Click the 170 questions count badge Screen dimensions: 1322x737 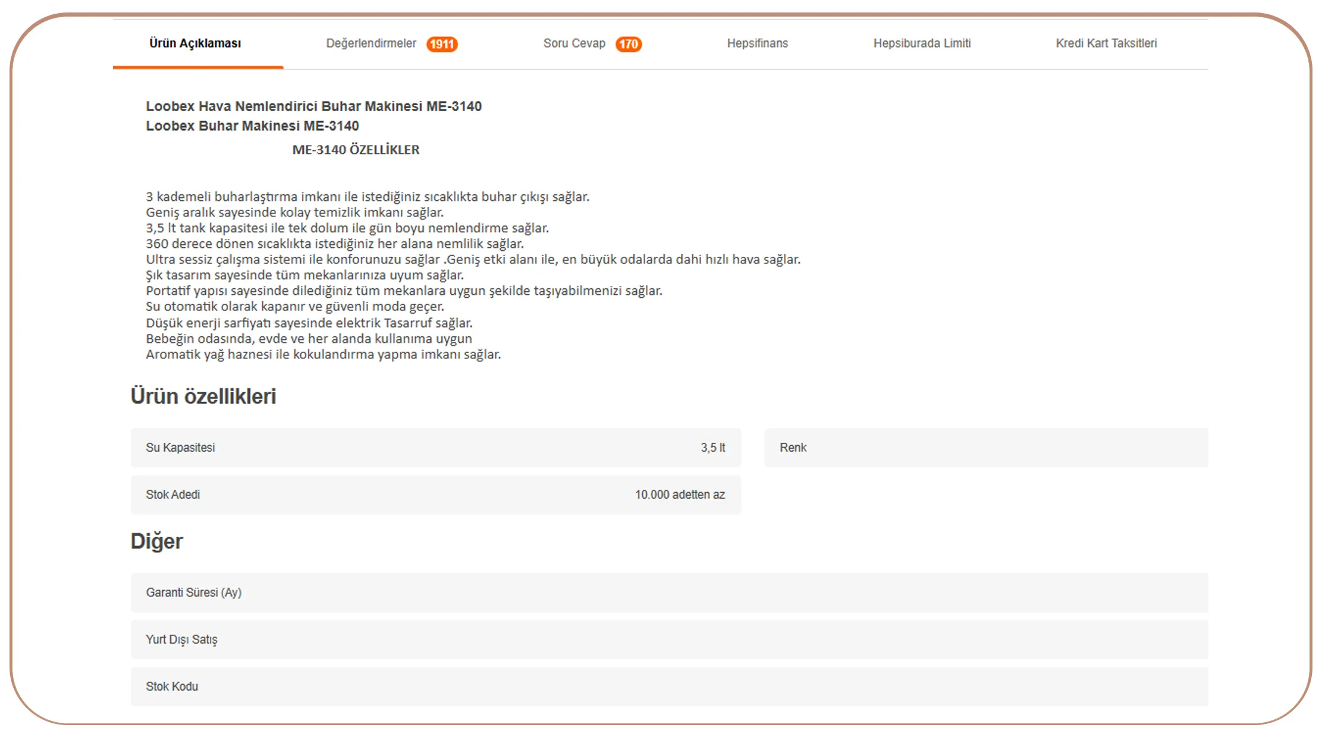628,44
